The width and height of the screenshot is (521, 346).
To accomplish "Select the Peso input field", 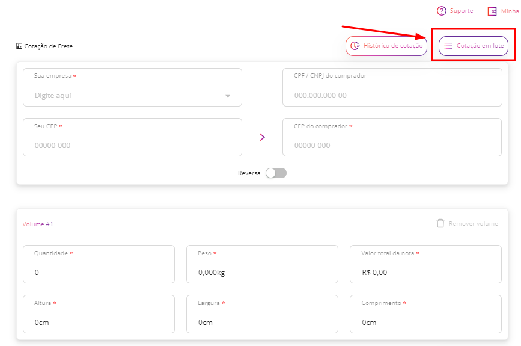I will [262, 264].
